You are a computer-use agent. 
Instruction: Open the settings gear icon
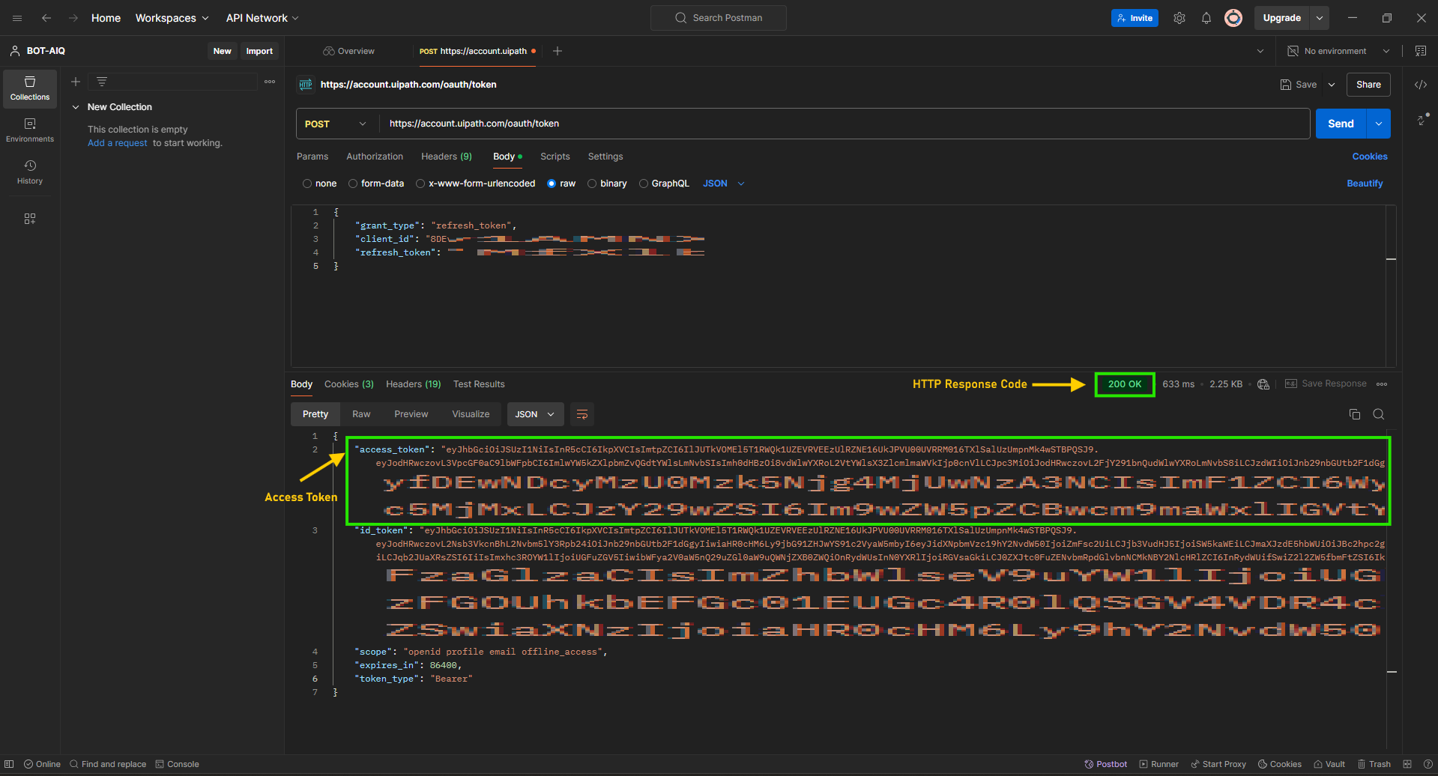click(1179, 18)
